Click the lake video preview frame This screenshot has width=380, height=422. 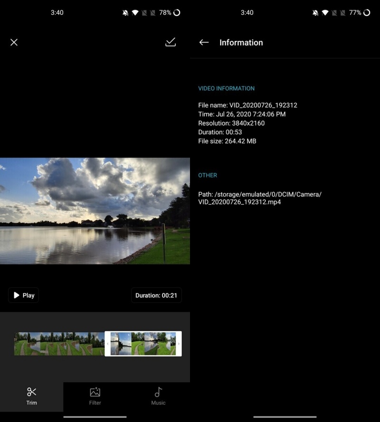(95, 211)
